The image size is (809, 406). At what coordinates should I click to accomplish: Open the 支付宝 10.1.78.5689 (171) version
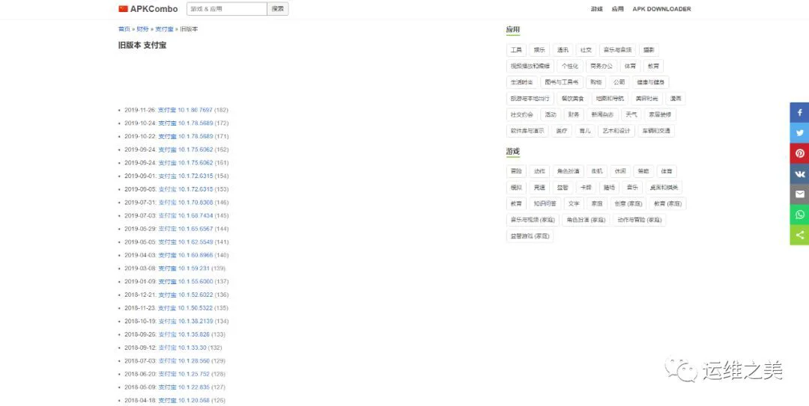tap(185, 137)
